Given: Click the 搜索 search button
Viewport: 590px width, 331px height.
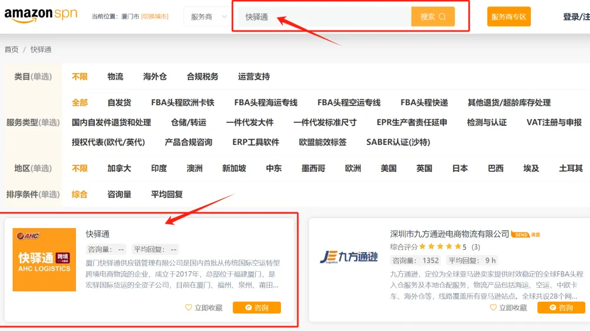Looking at the screenshot, I should coord(433,17).
